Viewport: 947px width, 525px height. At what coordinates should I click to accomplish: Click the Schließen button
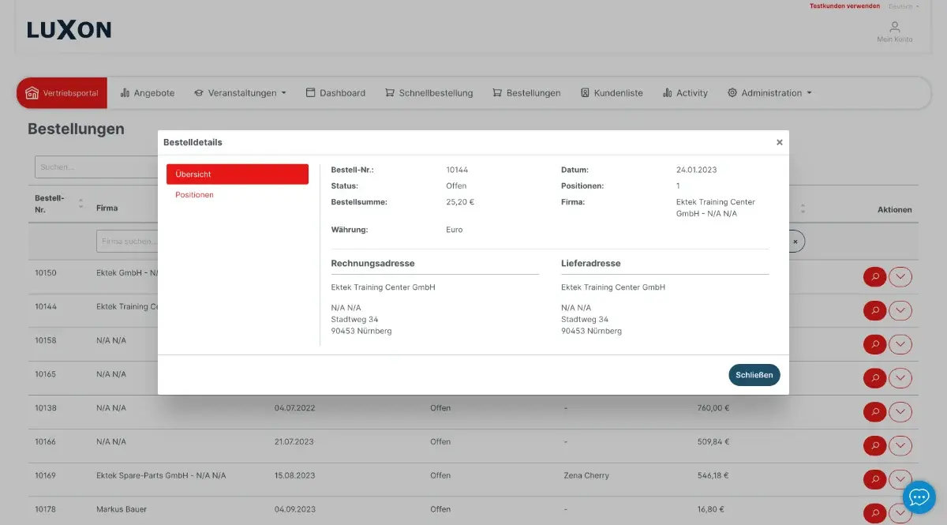tap(754, 374)
